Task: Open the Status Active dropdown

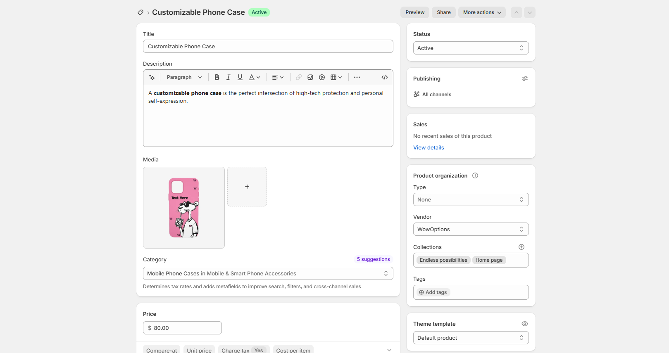Action: pos(471,48)
